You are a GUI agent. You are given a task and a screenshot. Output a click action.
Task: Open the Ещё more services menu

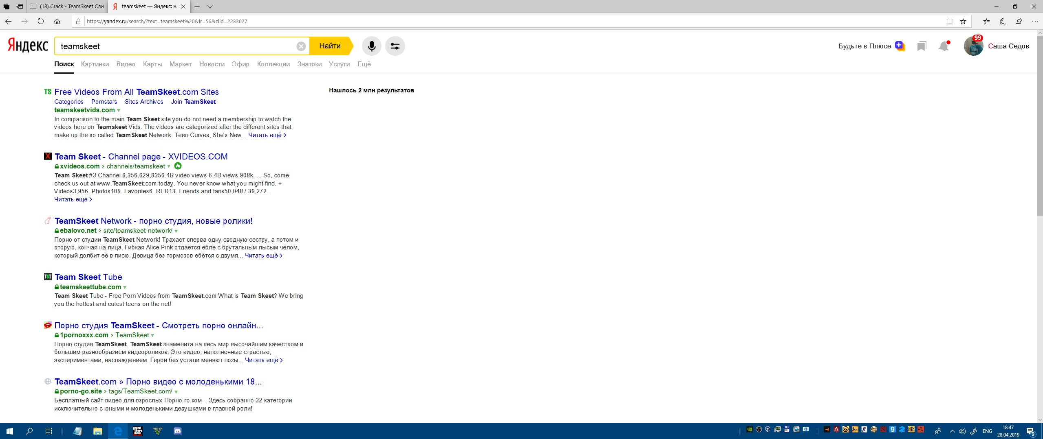click(x=364, y=64)
